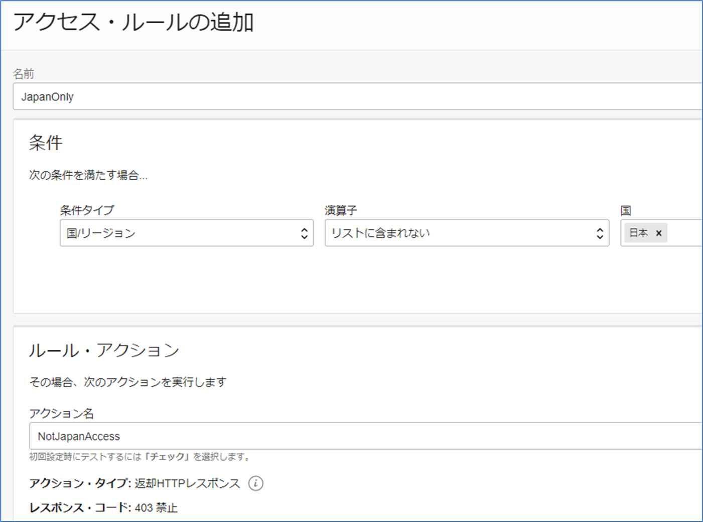Click the ルール・アクション section heading
The height and width of the screenshot is (522, 703).
point(104,350)
